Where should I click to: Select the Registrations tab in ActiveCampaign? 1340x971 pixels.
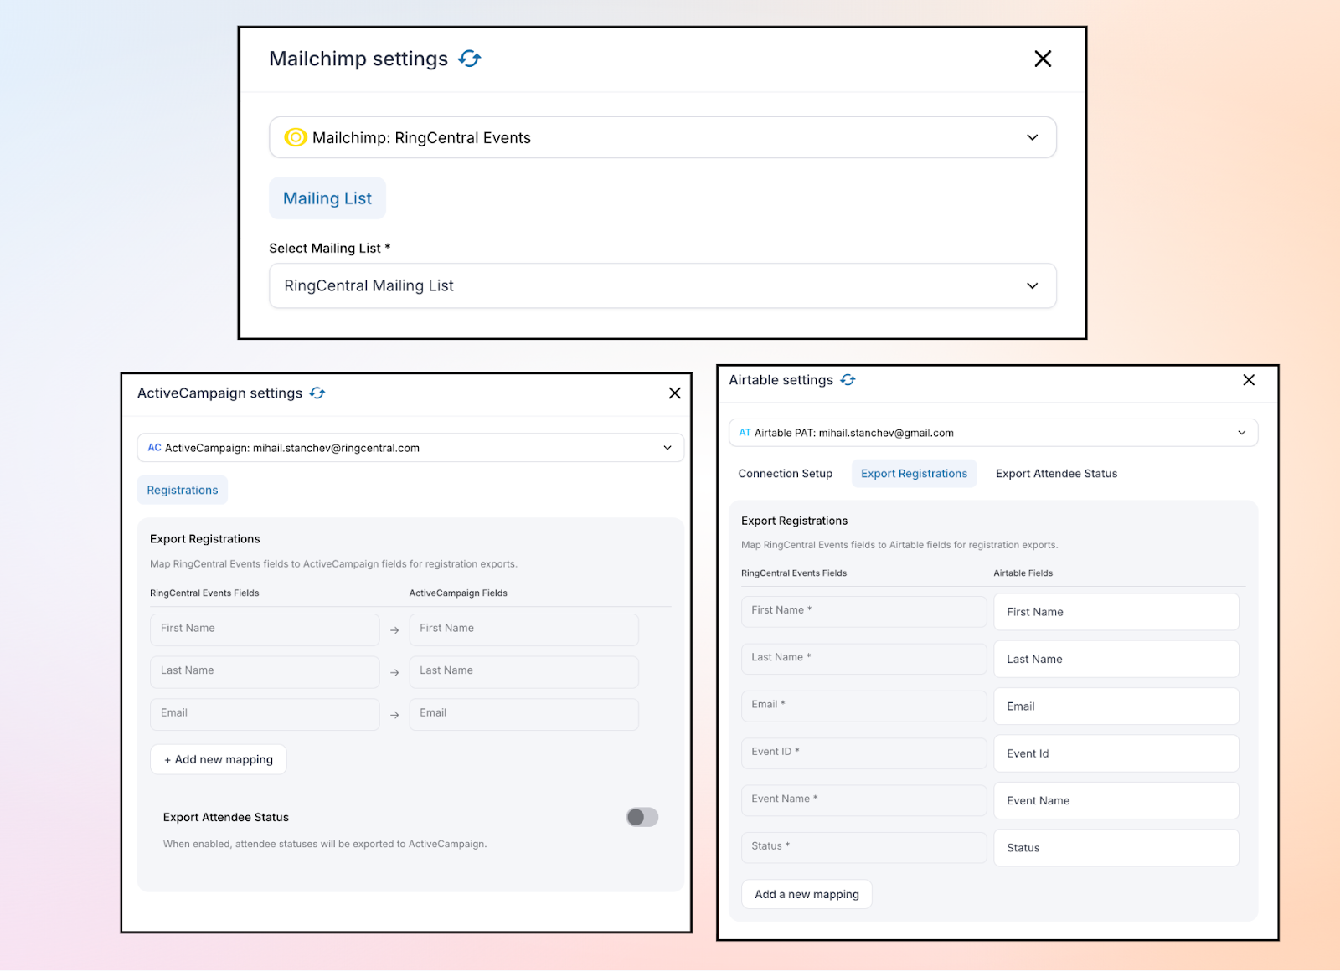click(x=183, y=490)
